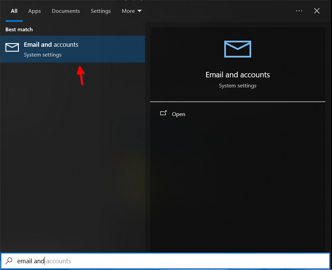Place cursor after the typed text email and
The image size is (332, 270).
pos(45,261)
